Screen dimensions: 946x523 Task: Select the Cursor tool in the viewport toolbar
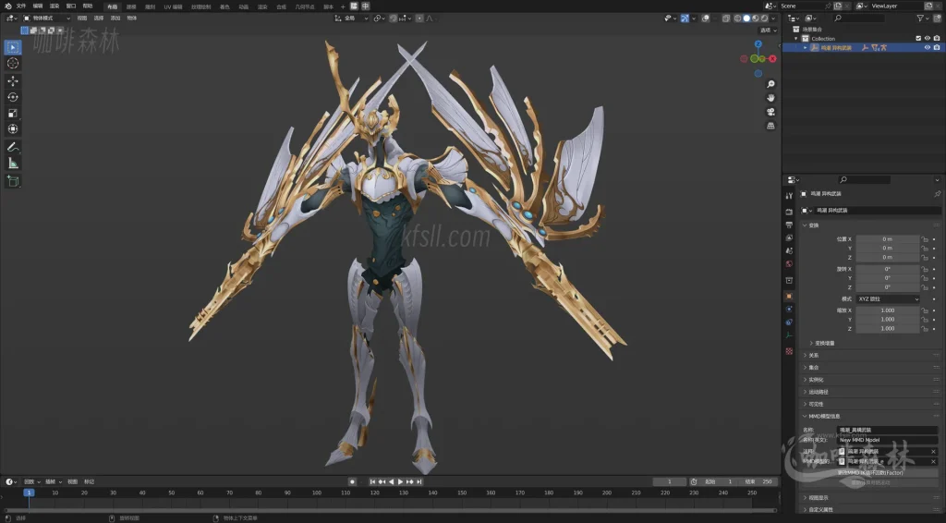point(13,64)
